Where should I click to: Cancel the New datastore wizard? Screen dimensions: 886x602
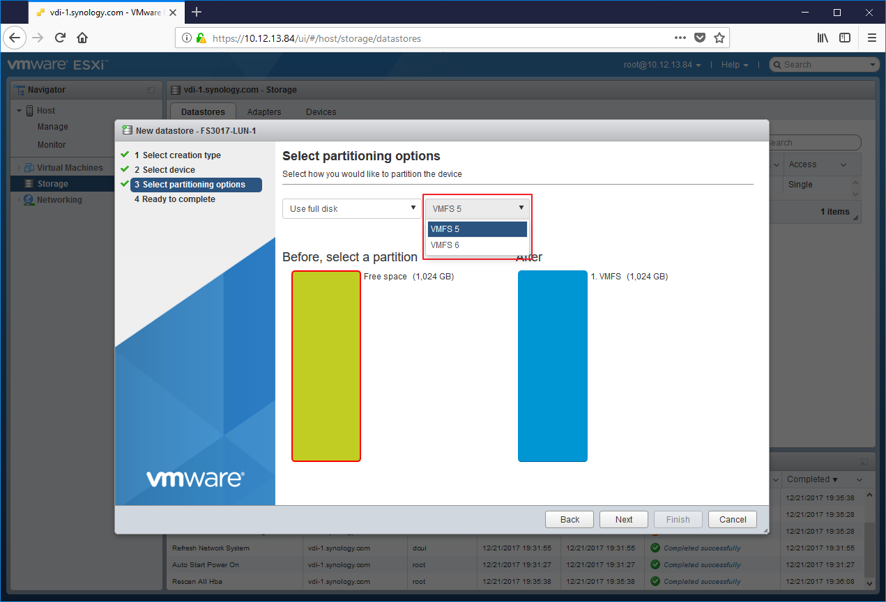tap(733, 519)
